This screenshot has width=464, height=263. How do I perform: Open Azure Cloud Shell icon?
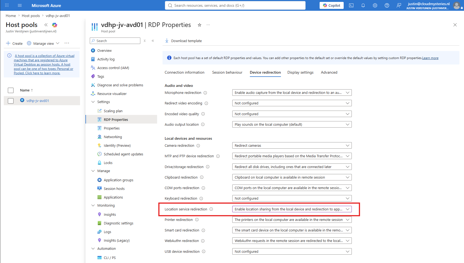351,5
